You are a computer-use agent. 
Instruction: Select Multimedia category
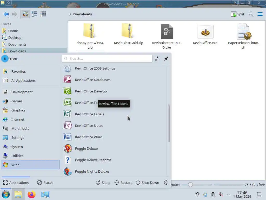pos(30,129)
